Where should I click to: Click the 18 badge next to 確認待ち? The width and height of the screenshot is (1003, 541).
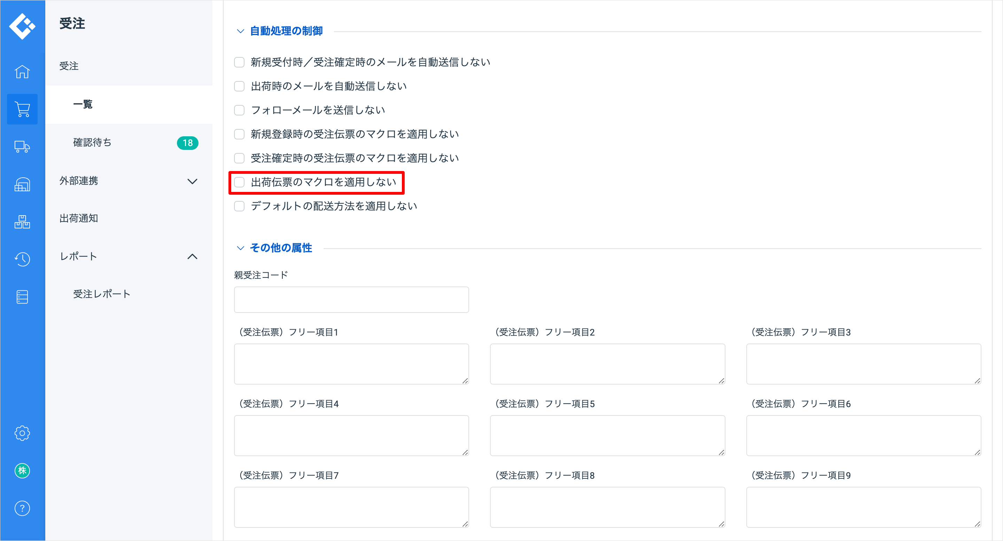click(188, 143)
